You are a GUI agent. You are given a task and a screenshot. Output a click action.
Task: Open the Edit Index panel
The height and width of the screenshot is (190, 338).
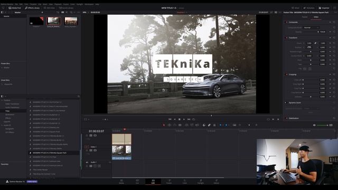(x=49, y=8)
